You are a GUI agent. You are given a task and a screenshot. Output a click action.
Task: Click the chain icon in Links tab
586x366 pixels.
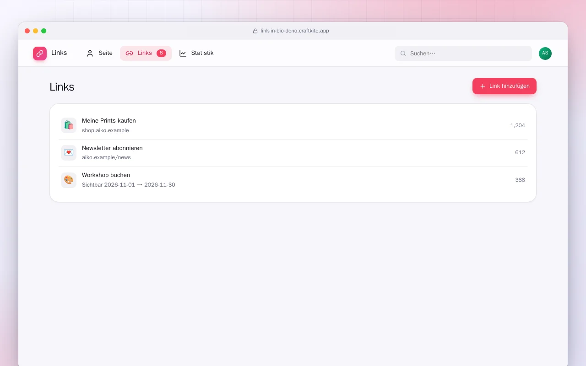coord(129,53)
